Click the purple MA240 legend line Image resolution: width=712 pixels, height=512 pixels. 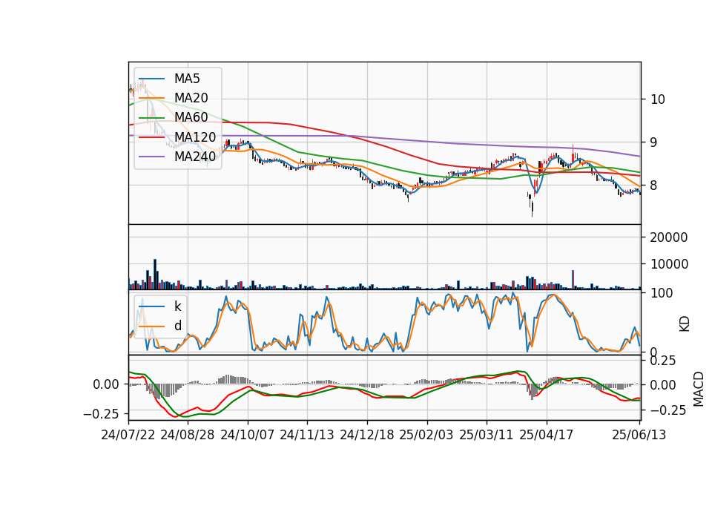pos(151,157)
